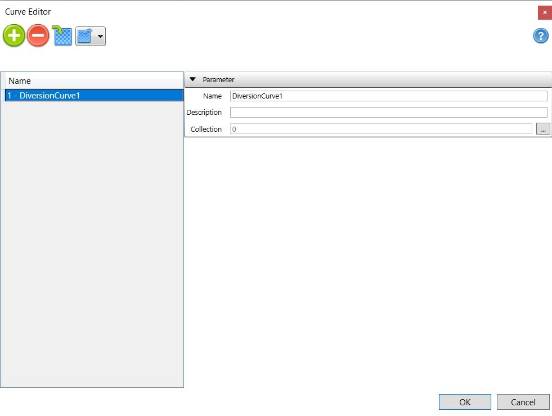
Task: Collapse the Parameter section disclosure triangle
Action: click(x=192, y=79)
